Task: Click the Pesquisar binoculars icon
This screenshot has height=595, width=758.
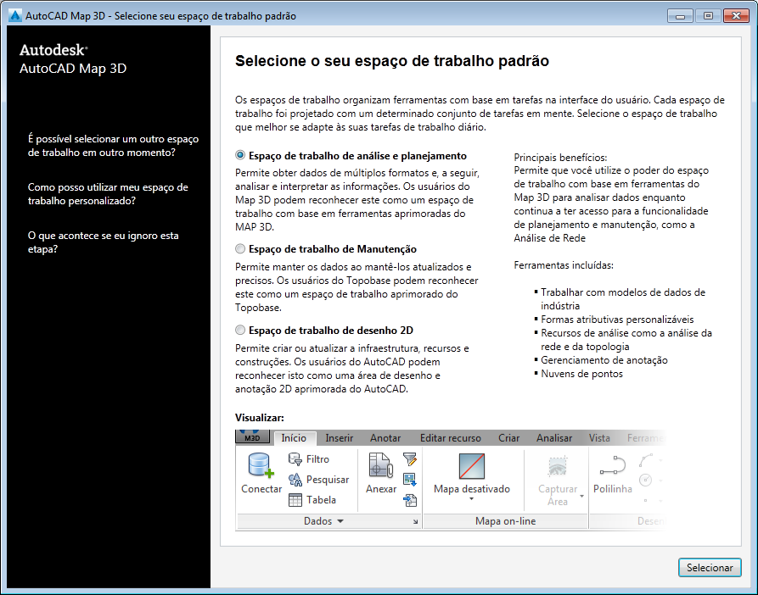Action: 295,480
